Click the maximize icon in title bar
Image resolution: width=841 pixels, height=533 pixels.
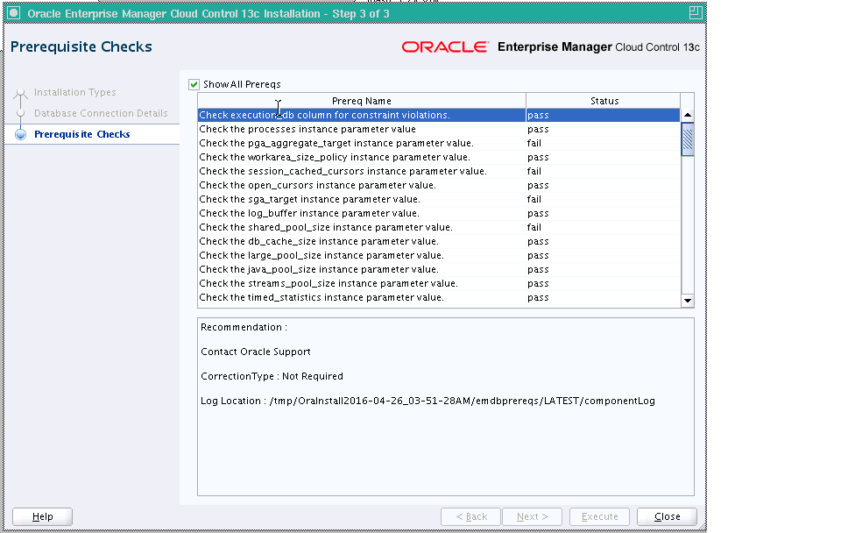(x=695, y=13)
